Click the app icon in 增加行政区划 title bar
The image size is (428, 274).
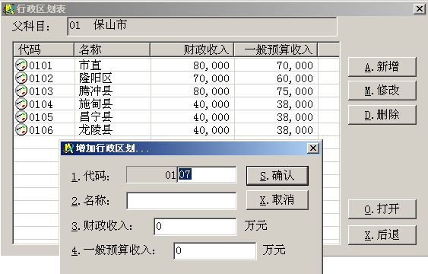point(68,148)
